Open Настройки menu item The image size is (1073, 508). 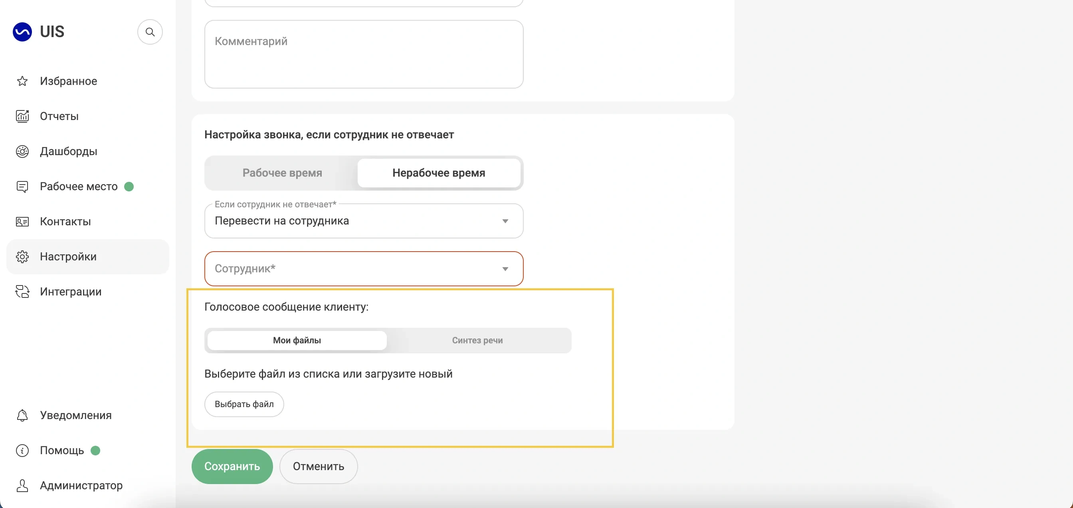click(68, 257)
